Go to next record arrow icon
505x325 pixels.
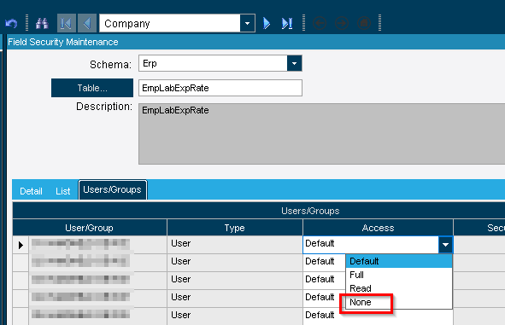[267, 23]
